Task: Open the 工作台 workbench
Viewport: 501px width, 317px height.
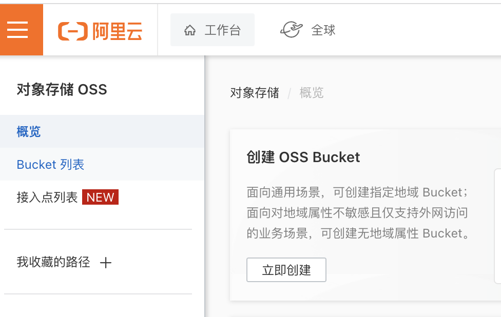Action: click(x=212, y=30)
